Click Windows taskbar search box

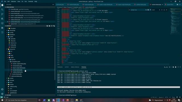pyautogui.click(x=21, y=100)
